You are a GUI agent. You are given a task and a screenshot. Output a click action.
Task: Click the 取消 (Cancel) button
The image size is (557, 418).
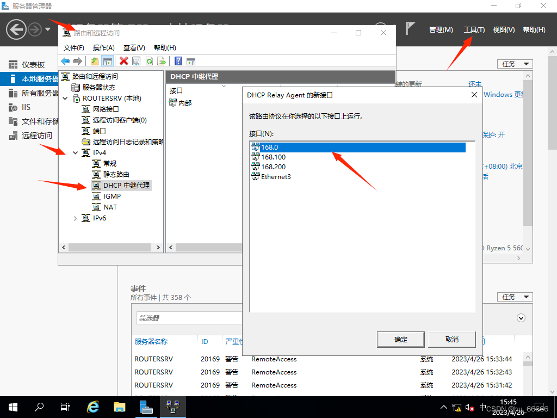point(452,340)
